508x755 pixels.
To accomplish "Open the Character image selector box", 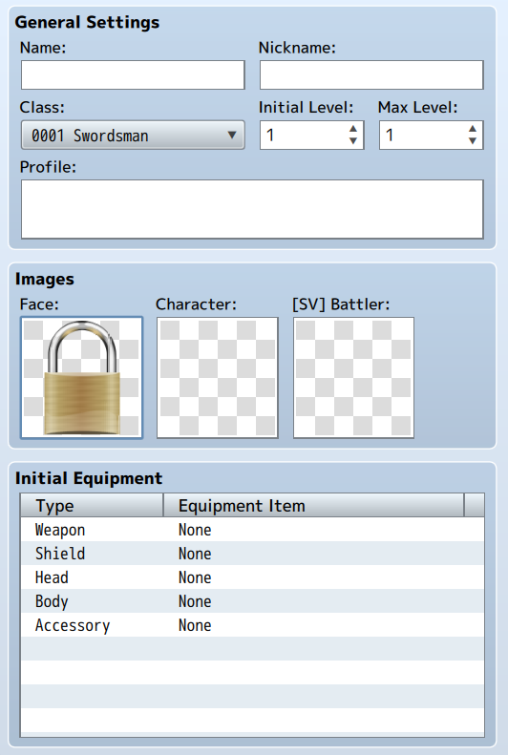I will coord(218,378).
